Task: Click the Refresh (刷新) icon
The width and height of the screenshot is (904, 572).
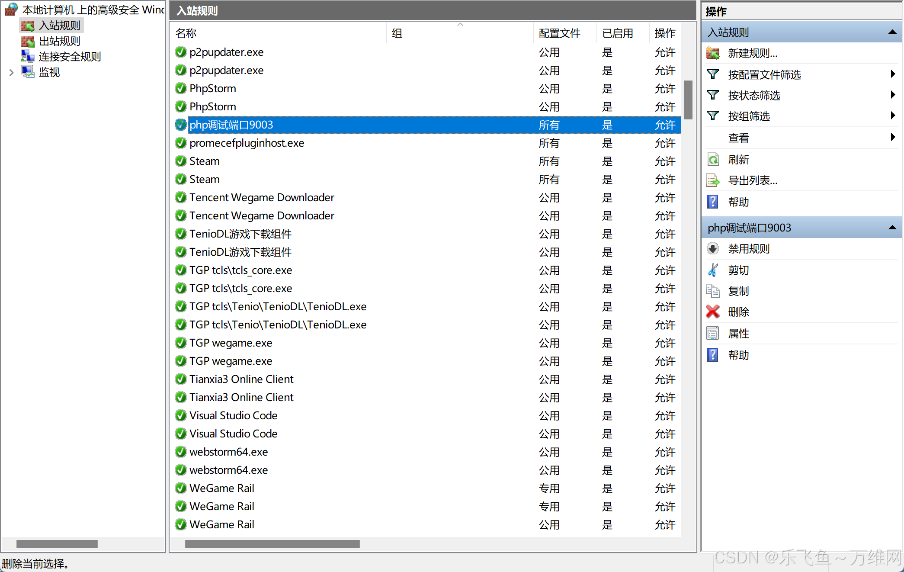Action: (712, 160)
